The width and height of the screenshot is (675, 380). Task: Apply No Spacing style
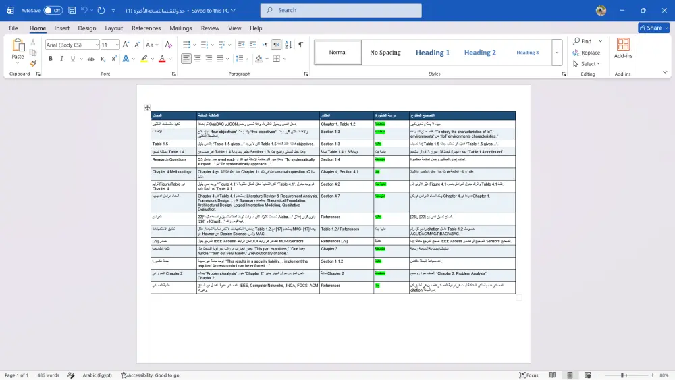pos(385,53)
